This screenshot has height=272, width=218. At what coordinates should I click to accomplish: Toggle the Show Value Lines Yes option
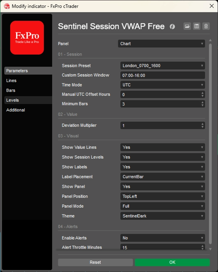[162, 147]
